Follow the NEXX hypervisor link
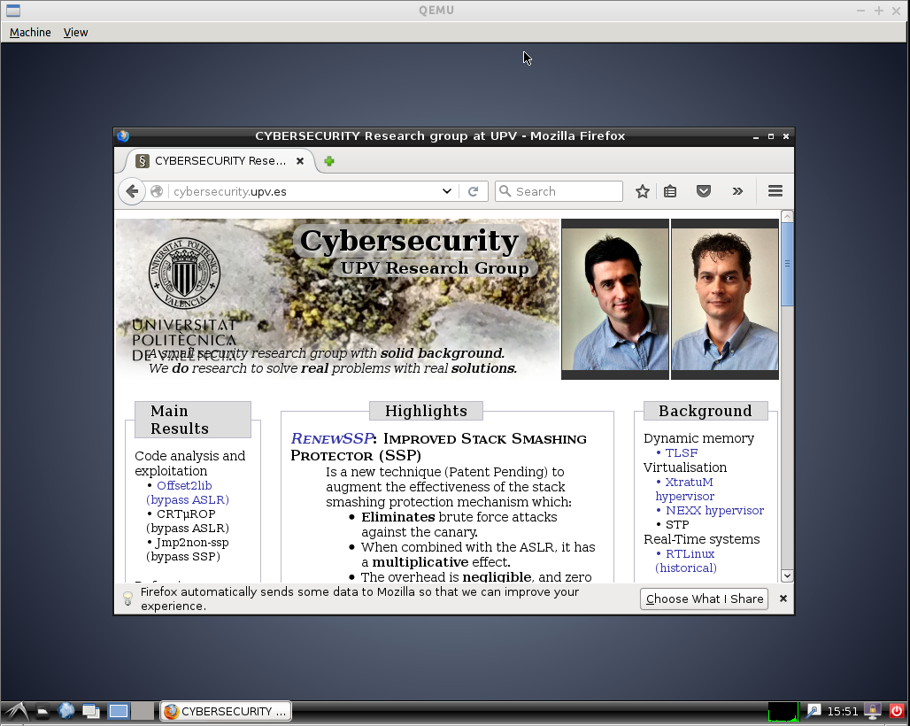 pos(714,511)
